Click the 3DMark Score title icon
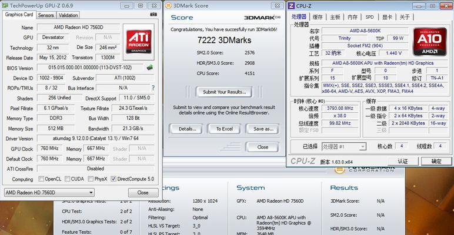The image size is (454, 235). point(168,5)
